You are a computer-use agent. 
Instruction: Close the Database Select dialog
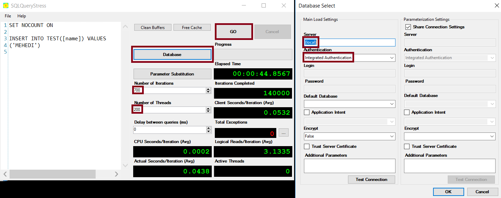[x=497, y=5]
